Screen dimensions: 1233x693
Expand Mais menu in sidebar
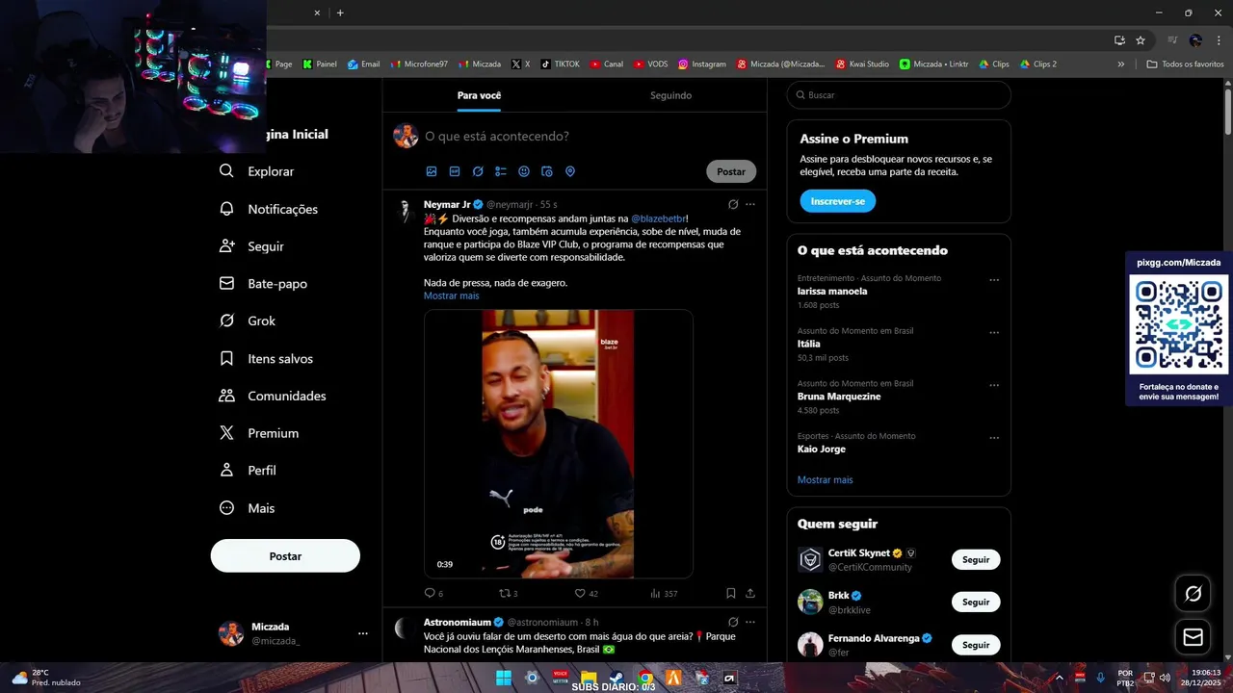(x=248, y=508)
